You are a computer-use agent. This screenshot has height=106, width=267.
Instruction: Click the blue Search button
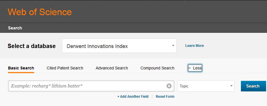[254, 86]
